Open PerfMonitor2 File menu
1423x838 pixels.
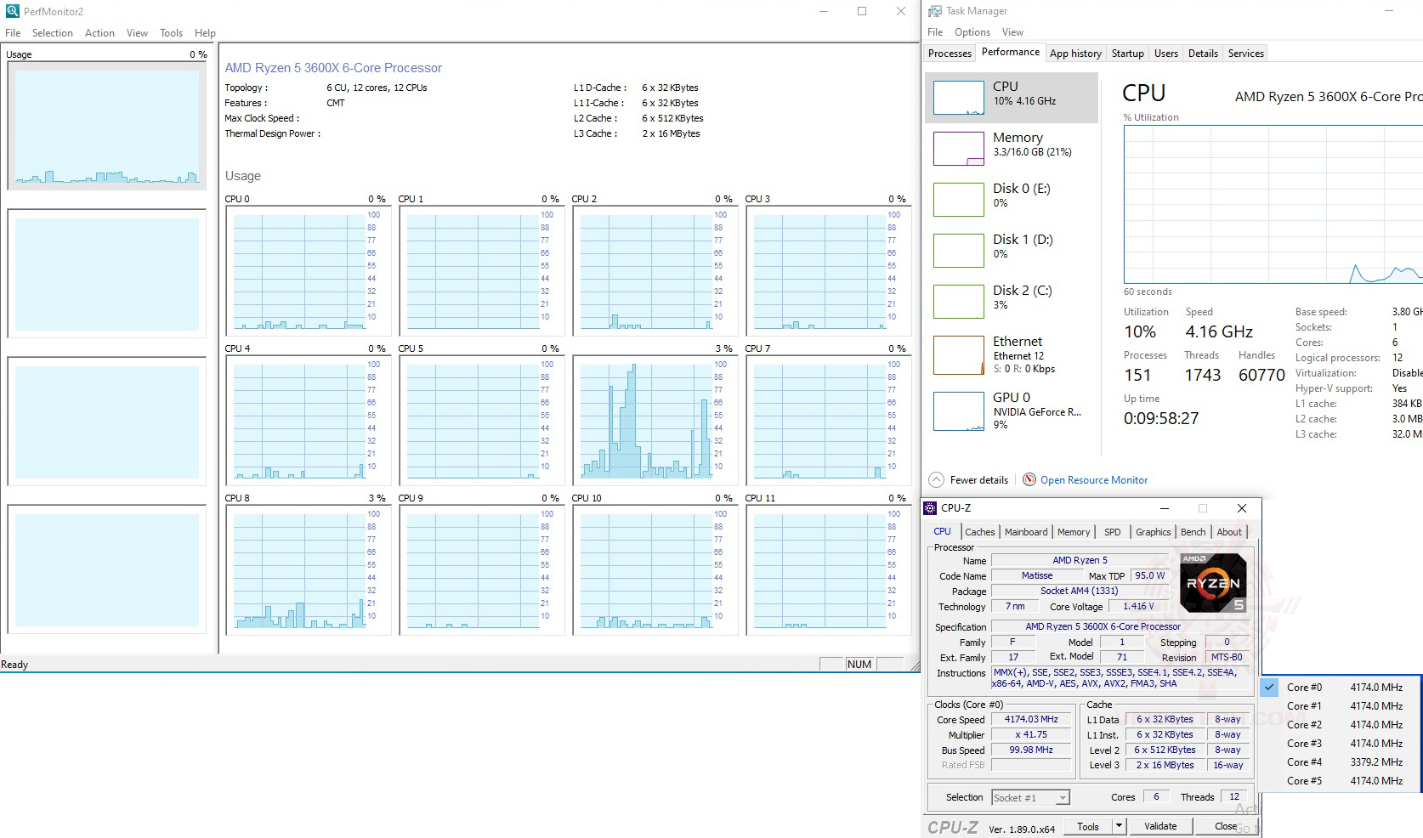tap(13, 33)
